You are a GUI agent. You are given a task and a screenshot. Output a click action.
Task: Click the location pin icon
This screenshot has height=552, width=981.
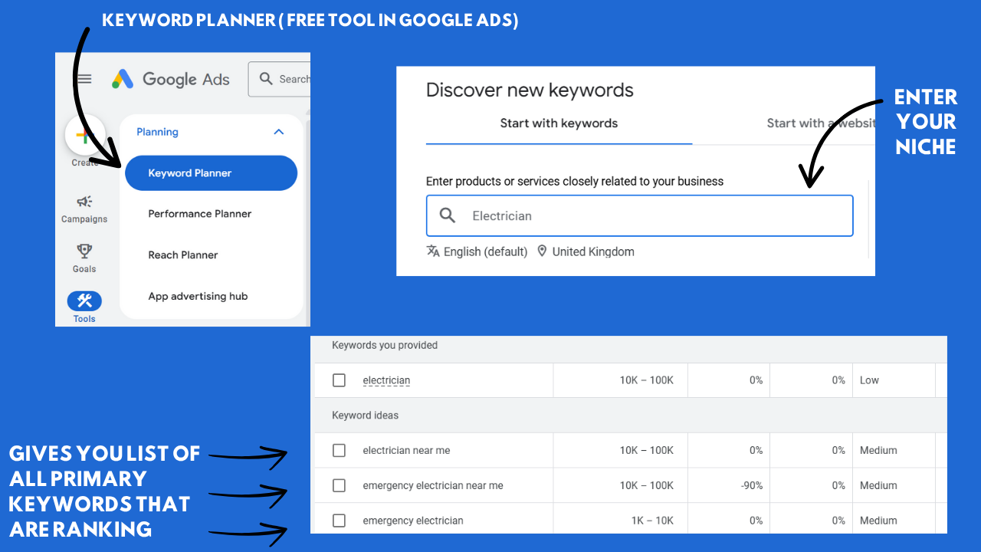click(x=542, y=251)
